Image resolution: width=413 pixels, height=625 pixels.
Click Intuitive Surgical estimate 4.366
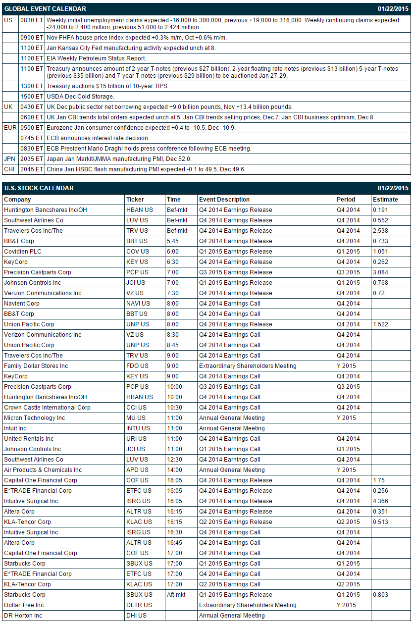(x=381, y=501)
